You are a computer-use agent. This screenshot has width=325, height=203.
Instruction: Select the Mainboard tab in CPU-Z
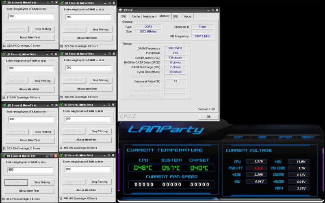point(149,16)
